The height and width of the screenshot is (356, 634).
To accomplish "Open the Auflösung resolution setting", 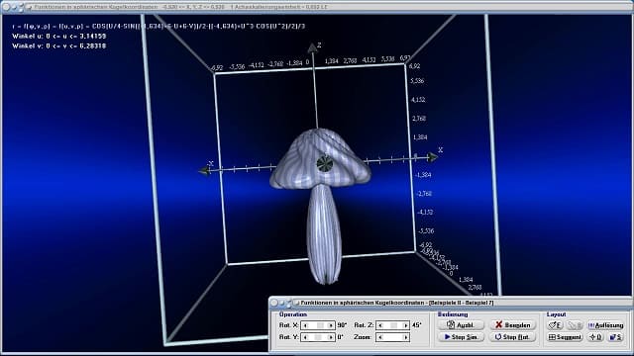I will click(x=605, y=325).
